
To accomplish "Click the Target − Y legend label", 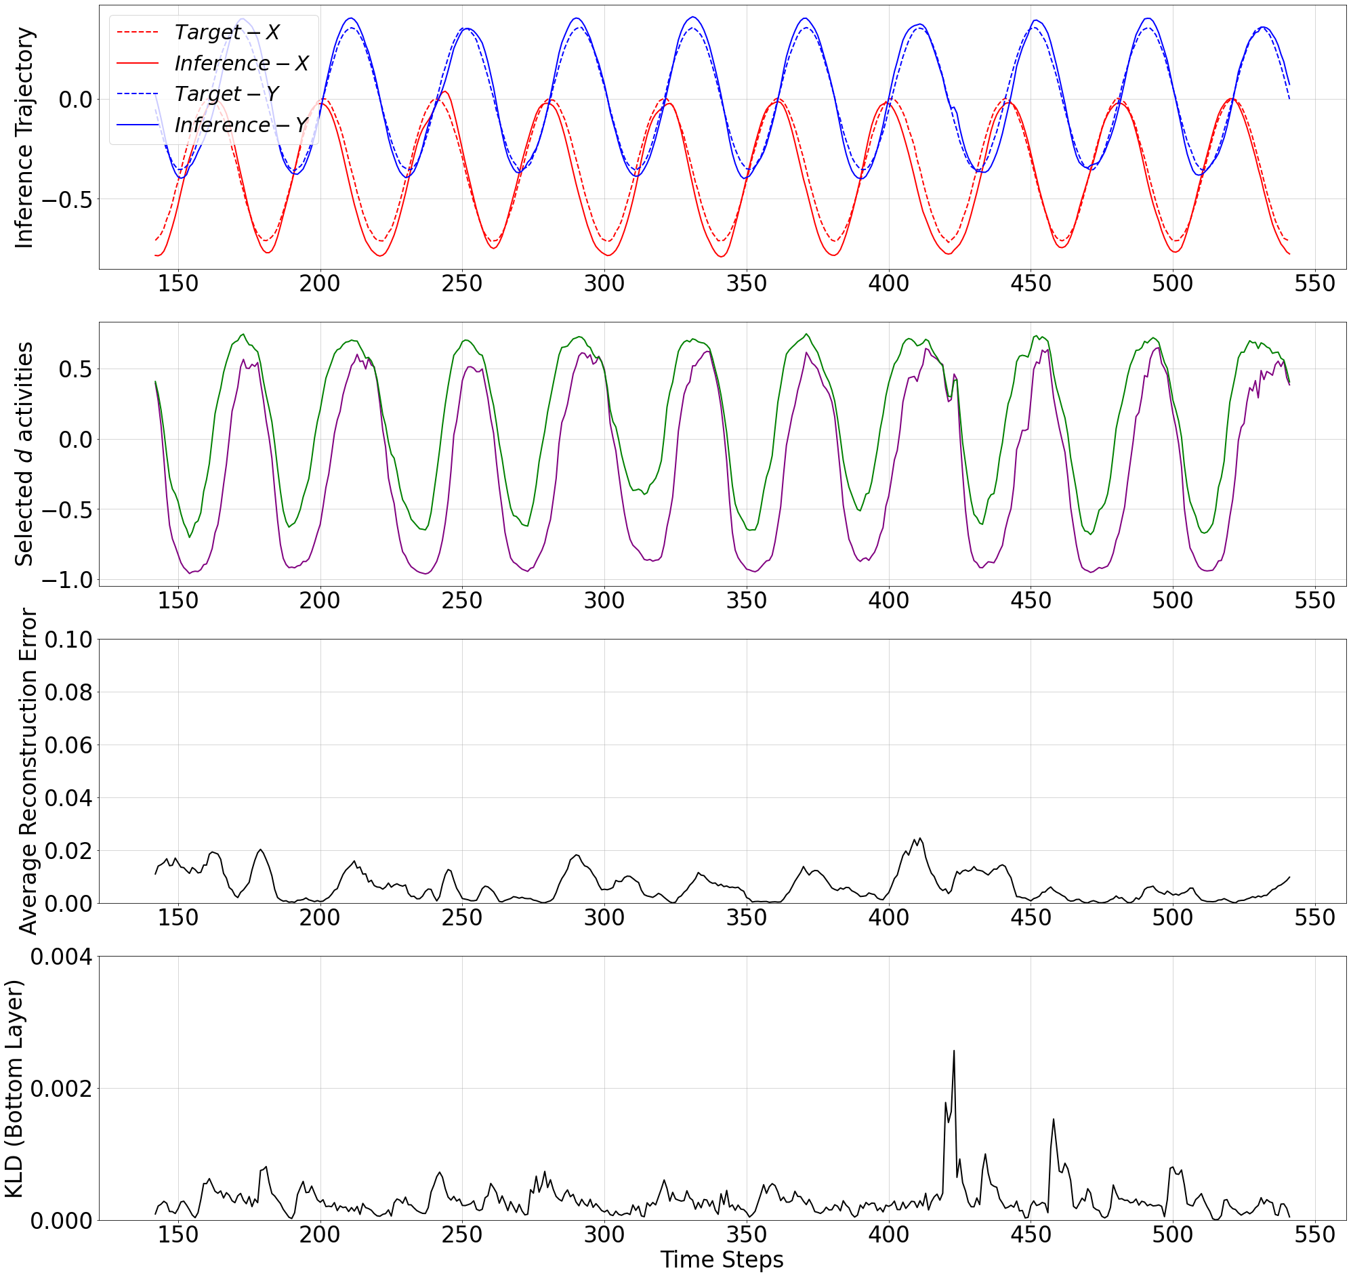I will (x=227, y=94).
